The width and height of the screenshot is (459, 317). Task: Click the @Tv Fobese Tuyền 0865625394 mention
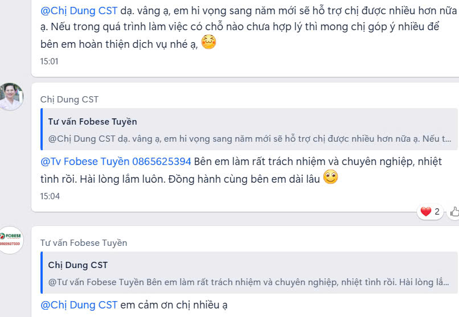tap(116, 162)
